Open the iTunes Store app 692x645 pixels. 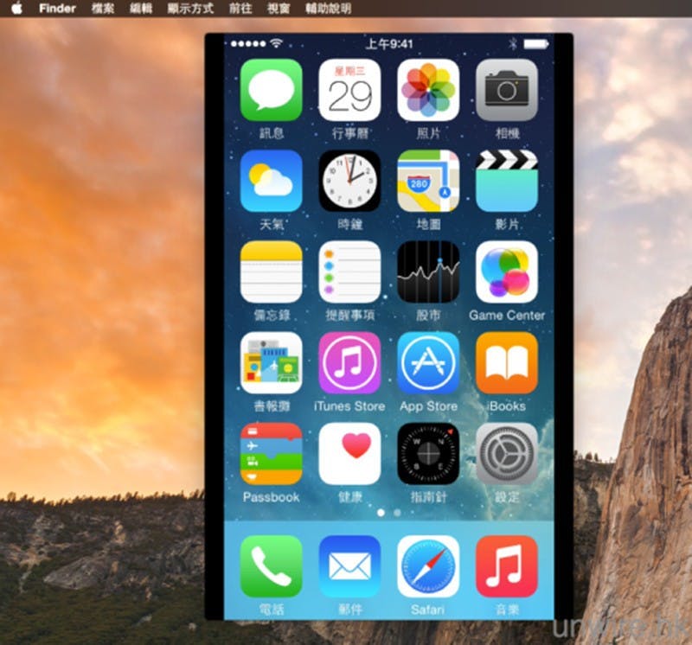tap(349, 363)
